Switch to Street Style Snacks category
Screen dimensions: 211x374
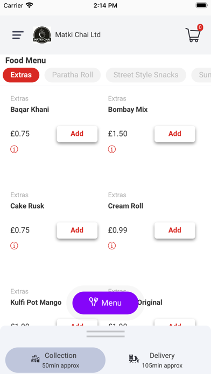pos(146,75)
